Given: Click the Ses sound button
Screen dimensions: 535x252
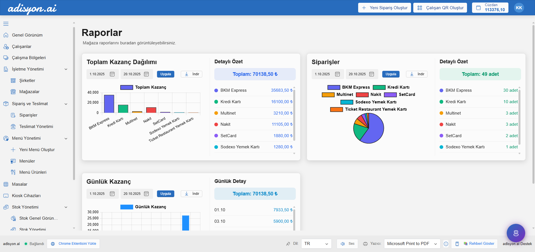Looking at the screenshot, I should [x=347, y=244].
